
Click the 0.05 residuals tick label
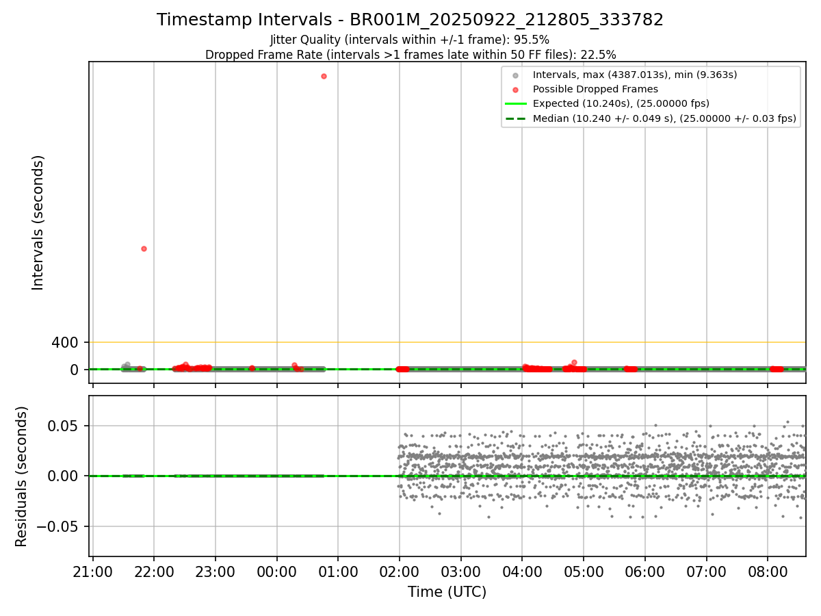click(63, 426)
